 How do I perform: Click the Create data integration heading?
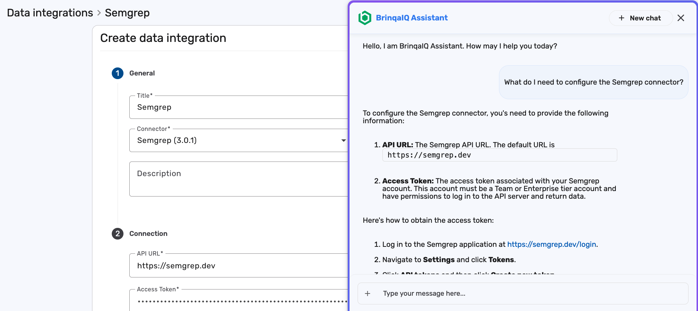pyautogui.click(x=163, y=38)
